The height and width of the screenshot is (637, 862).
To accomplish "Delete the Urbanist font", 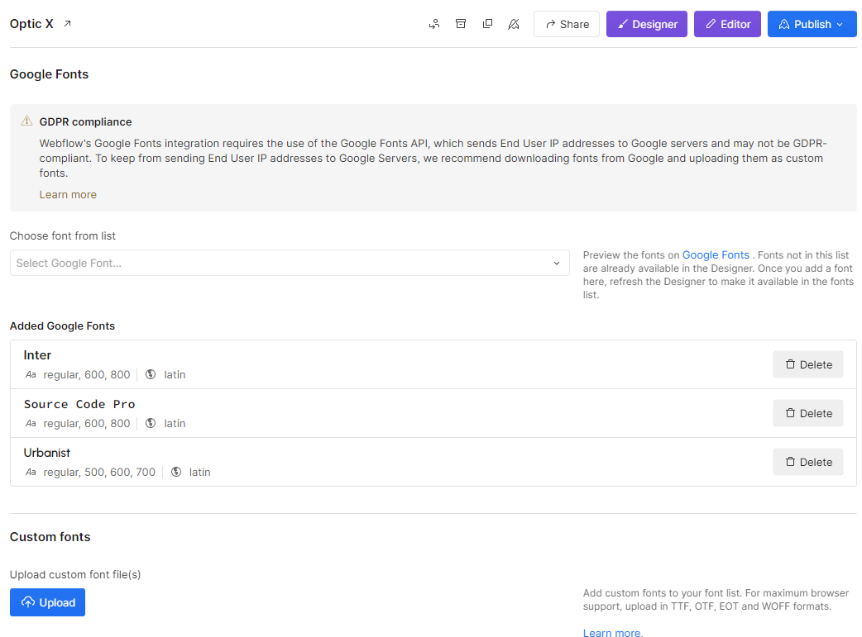I will 807,463.
